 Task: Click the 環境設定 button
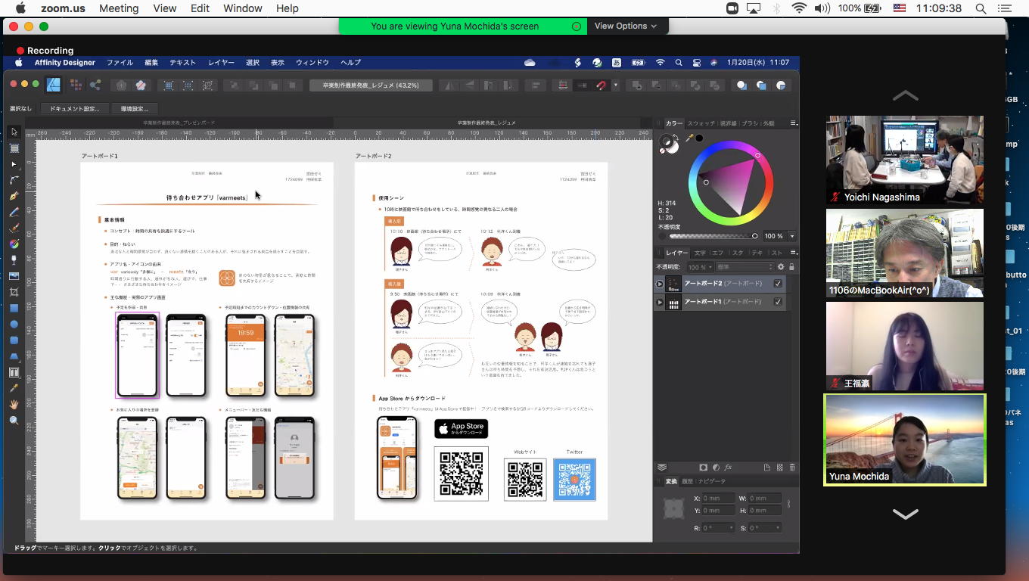coord(134,109)
